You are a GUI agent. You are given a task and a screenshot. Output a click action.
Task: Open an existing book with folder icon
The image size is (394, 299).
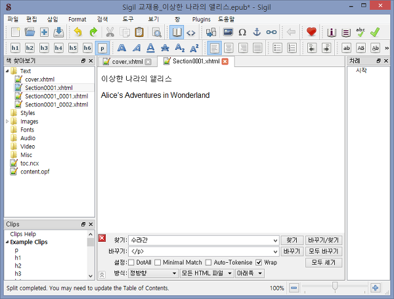point(30,32)
